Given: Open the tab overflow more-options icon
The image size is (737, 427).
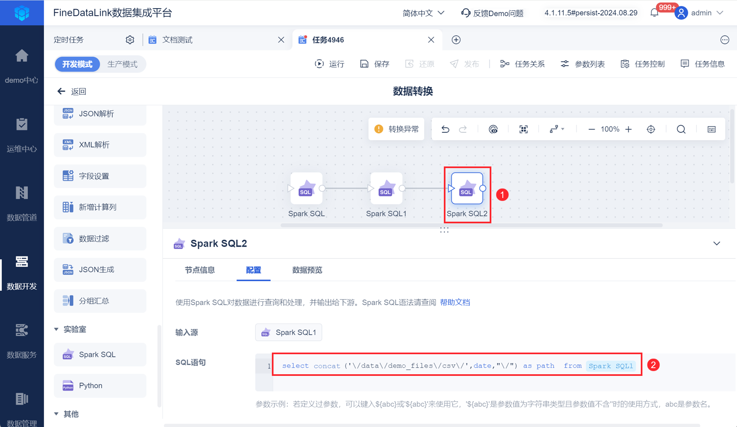Looking at the screenshot, I should [725, 40].
